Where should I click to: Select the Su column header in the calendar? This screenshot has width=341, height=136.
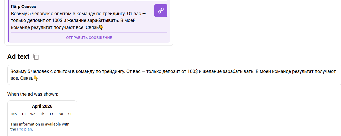click(x=70, y=114)
